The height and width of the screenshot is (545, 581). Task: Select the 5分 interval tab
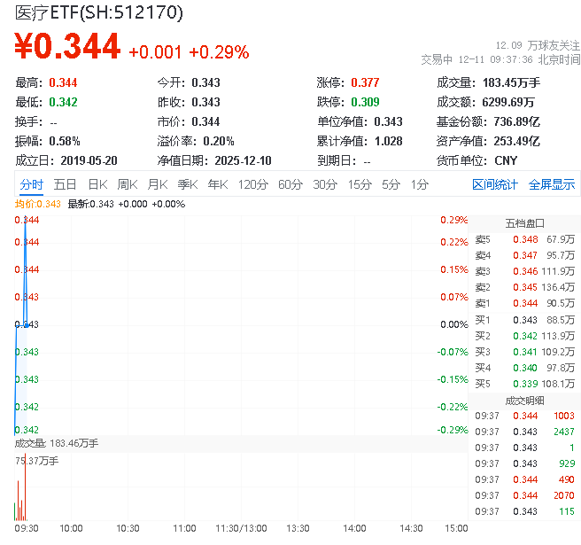click(x=391, y=184)
